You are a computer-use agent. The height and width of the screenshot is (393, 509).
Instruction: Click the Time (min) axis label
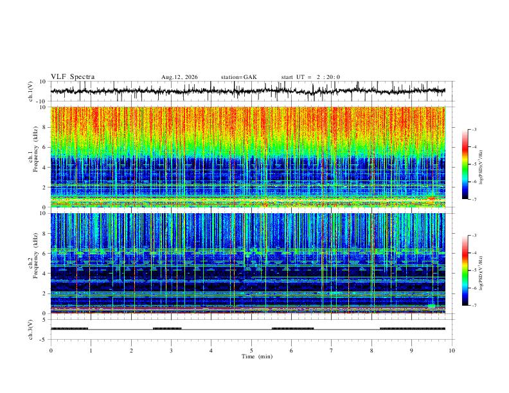tap(257, 356)
